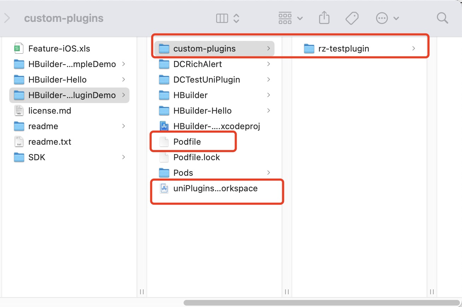Select the rz-testplugin folder icon
Viewport: 462px width, 307px height.
tap(309, 48)
